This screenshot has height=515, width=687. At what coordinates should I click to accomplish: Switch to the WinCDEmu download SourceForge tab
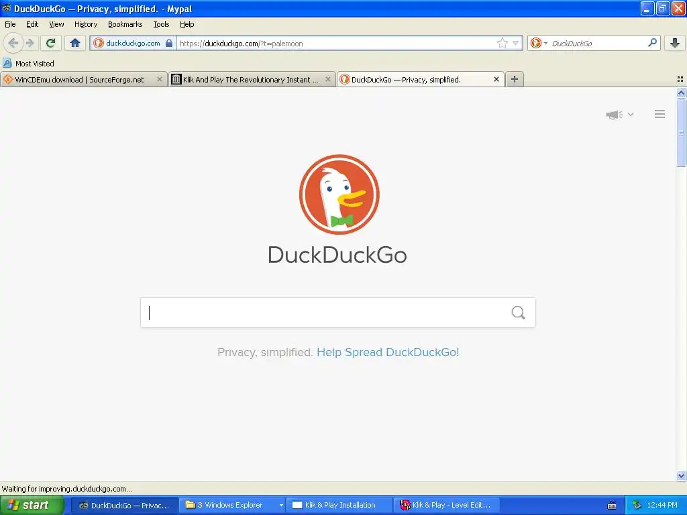coord(80,80)
